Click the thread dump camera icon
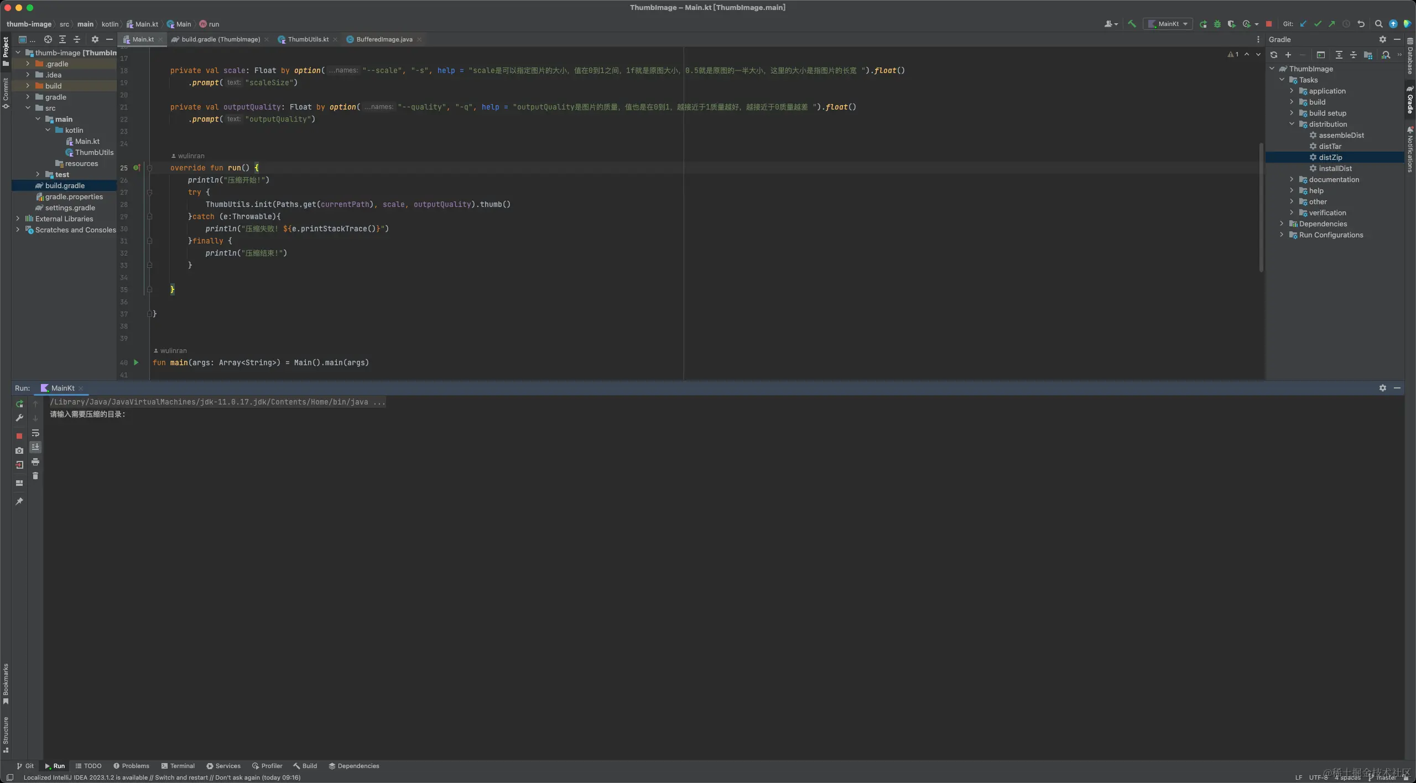Image resolution: width=1416 pixels, height=783 pixels. pos(19,450)
